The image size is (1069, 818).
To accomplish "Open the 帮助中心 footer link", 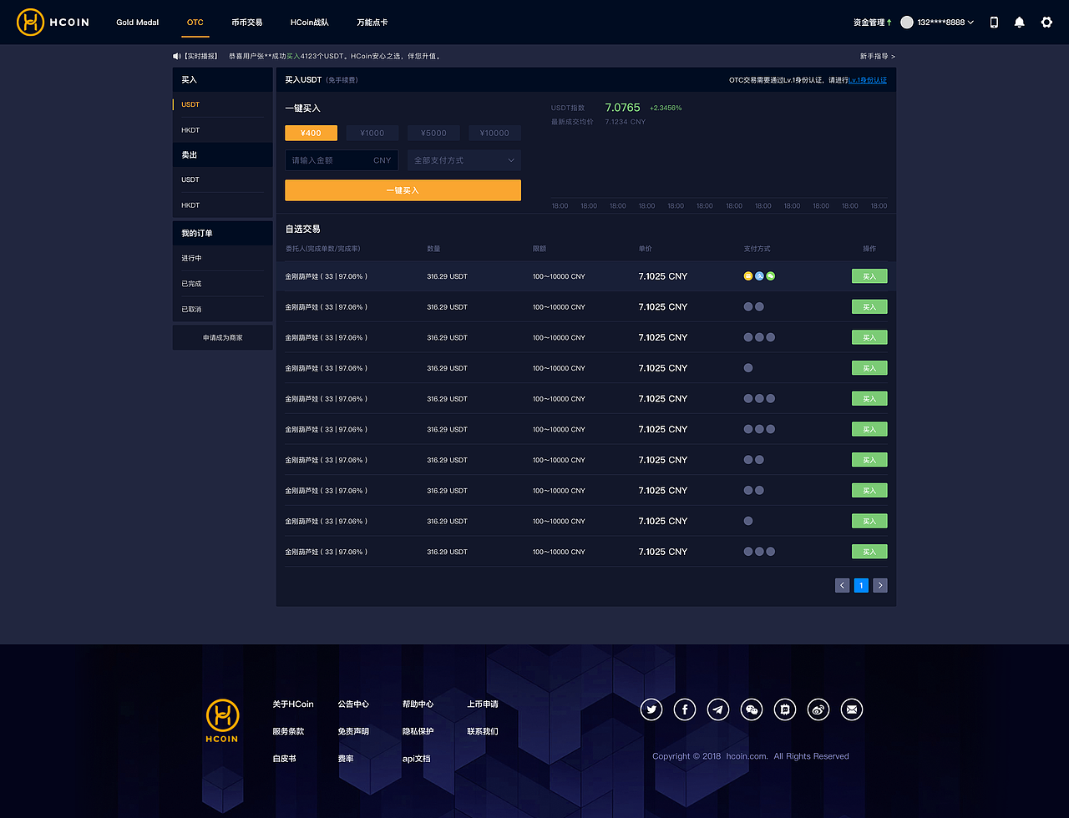I will coord(418,704).
